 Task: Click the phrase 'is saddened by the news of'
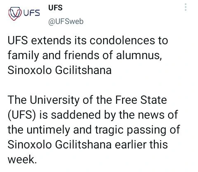(108, 115)
